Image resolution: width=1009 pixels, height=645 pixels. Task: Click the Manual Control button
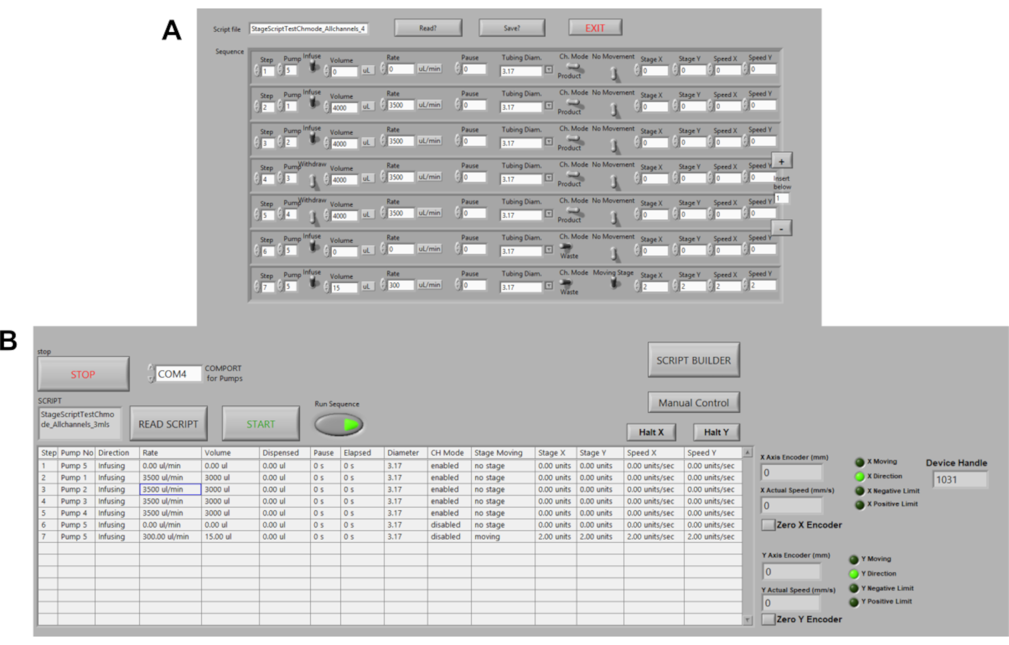tap(693, 403)
